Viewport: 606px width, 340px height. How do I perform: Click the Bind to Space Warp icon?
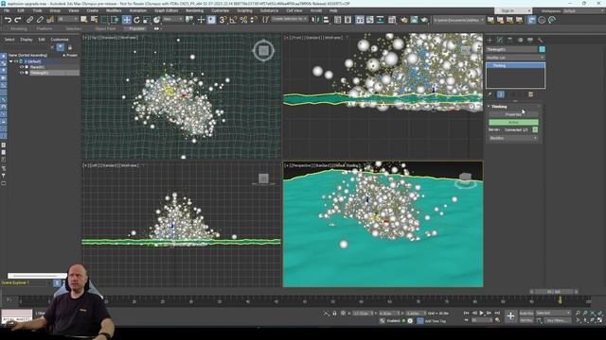(50, 20)
